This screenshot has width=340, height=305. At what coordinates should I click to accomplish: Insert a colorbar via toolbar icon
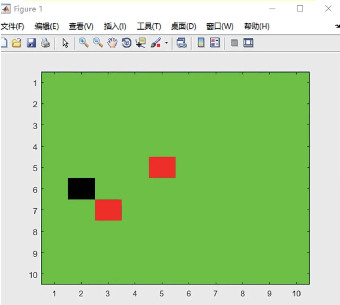(201, 43)
